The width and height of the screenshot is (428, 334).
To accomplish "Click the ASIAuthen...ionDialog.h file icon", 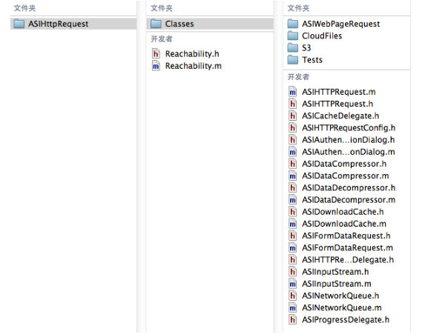I will point(292,140).
